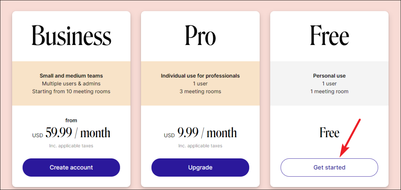Click the '1 meeting room' line
This screenshot has height=190, width=401.
coord(329,91)
